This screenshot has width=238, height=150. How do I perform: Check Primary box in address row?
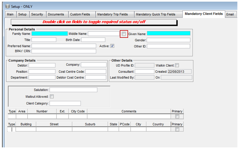pos(177,129)
